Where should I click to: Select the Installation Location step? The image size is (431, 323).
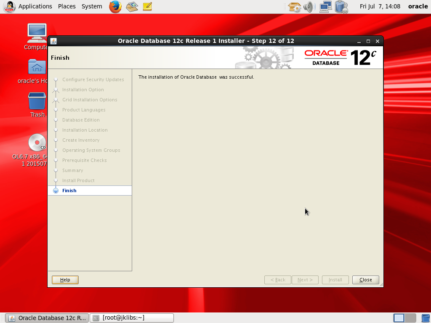click(x=85, y=130)
